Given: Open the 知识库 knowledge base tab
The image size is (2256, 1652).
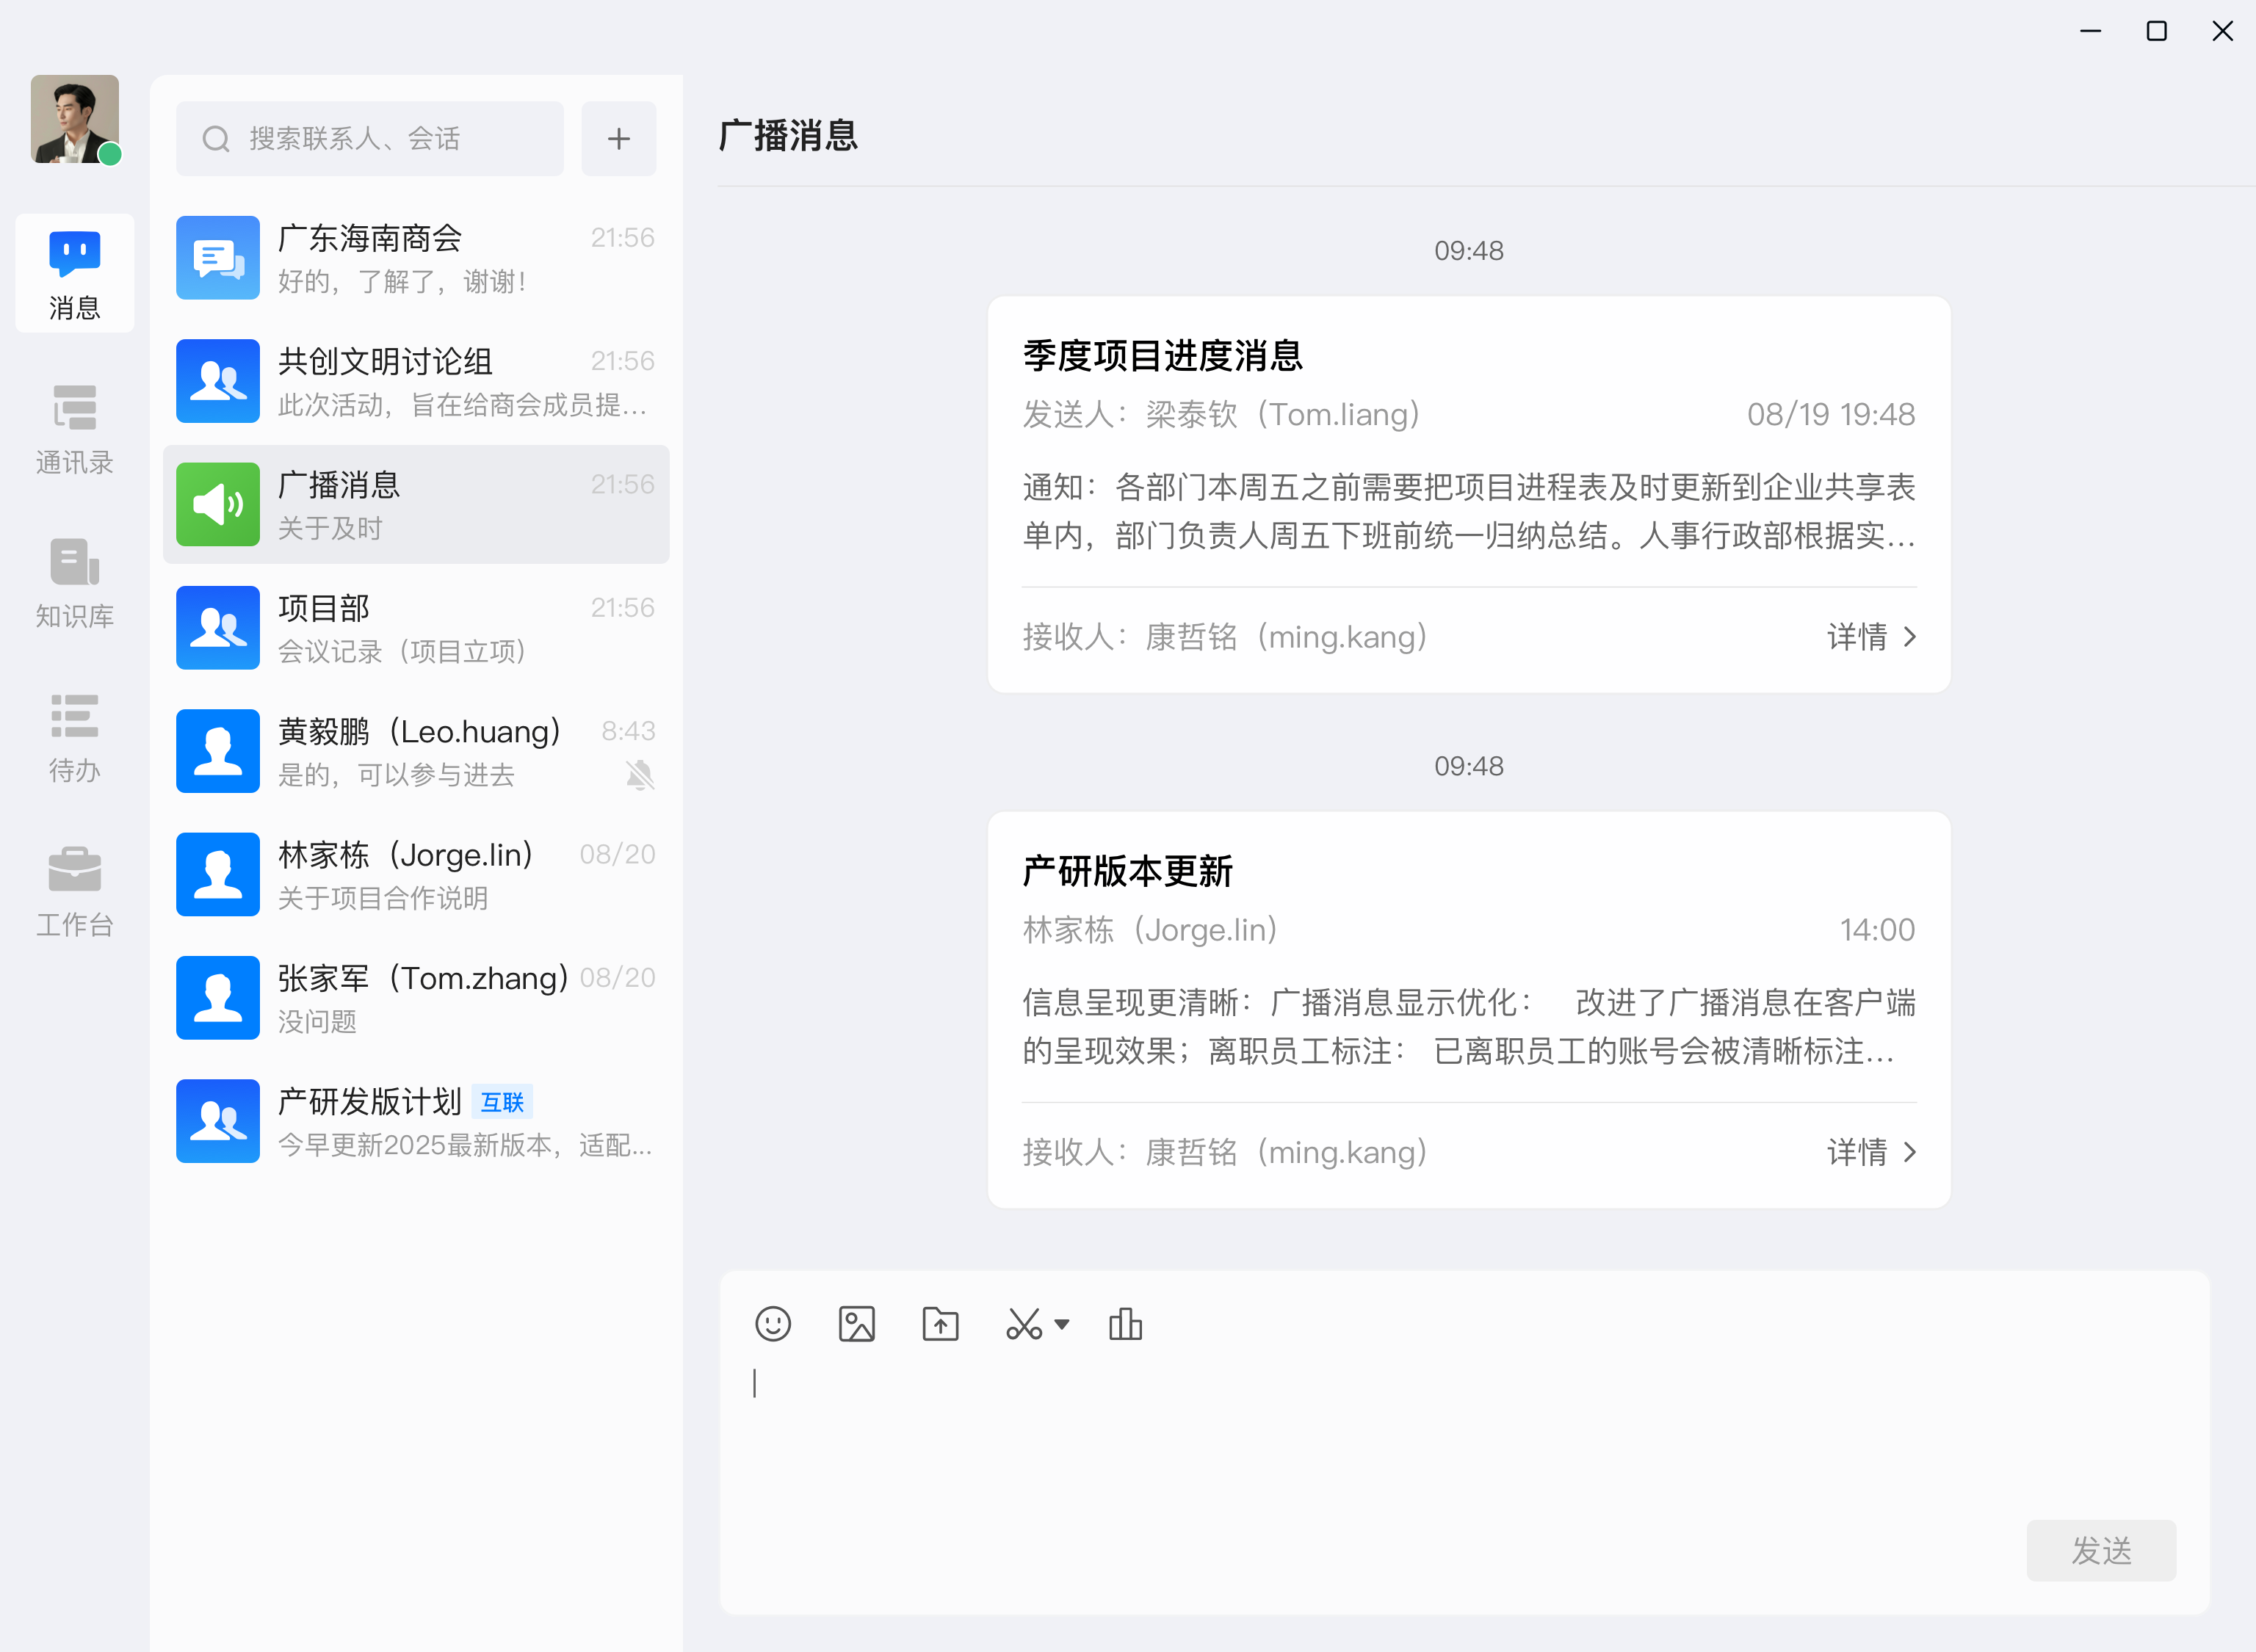Looking at the screenshot, I should [x=75, y=584].
